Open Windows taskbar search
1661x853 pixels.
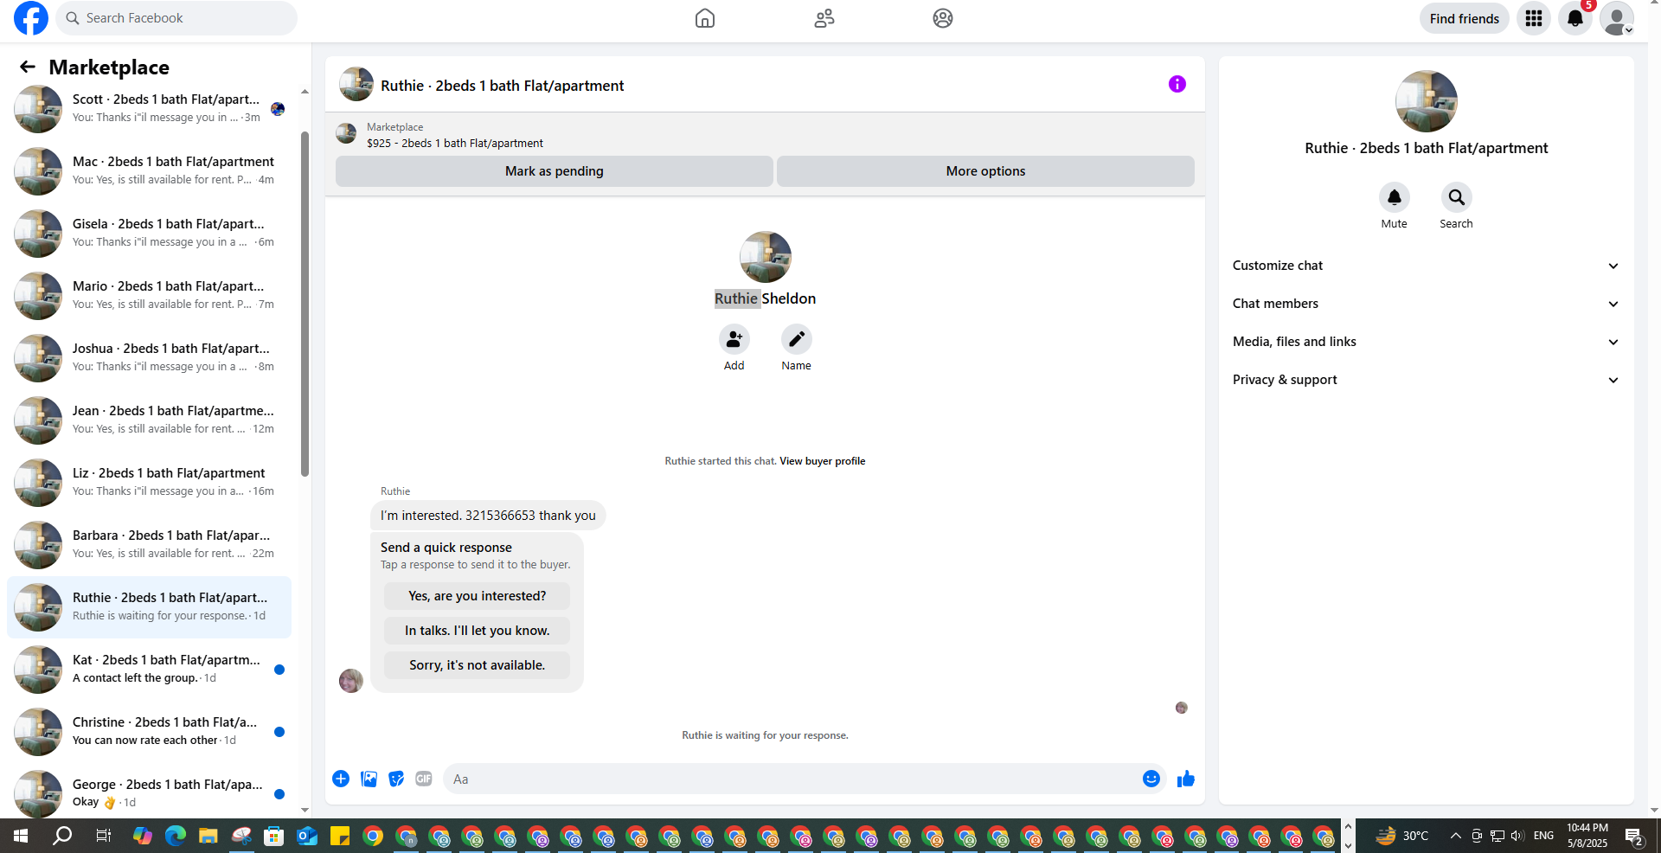[x=62, y=836]
